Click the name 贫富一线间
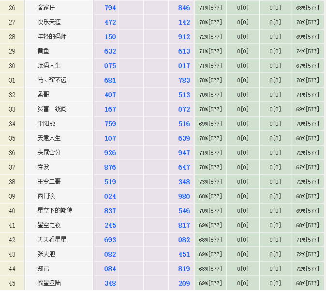The image size is (326, 291). point(52,109)
